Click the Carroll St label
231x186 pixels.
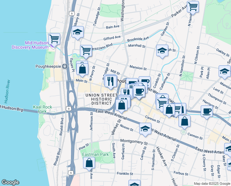coord(144,153)
